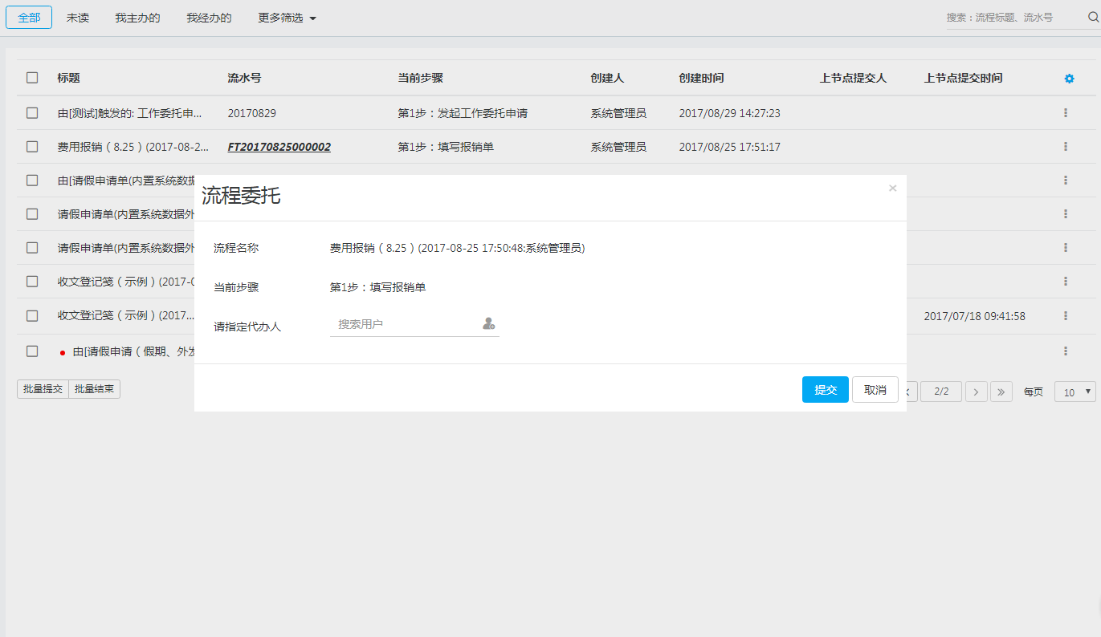1101x637 pixels.
Task: Click the user picker icon beside 搜索用户
Action: 488,323
